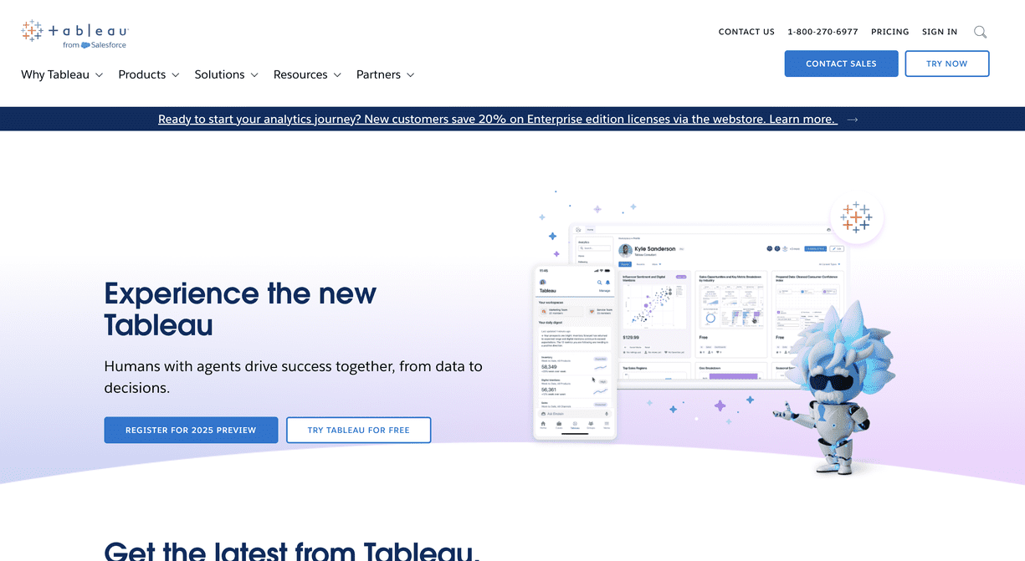Expand the Resources navigation dropdown
Image resolution: width=1025 pixels, height=561 pixels.
307,74
